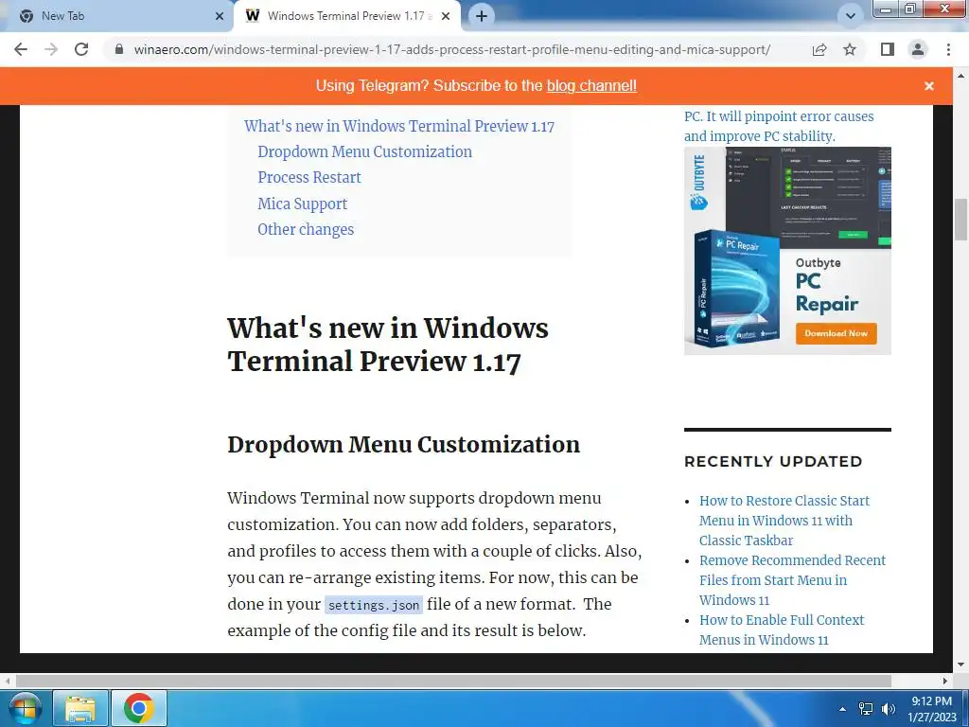Click the vertical scrollbar thumb
Viewport: 969px width, 727px height.
click(x=960, y=219)
